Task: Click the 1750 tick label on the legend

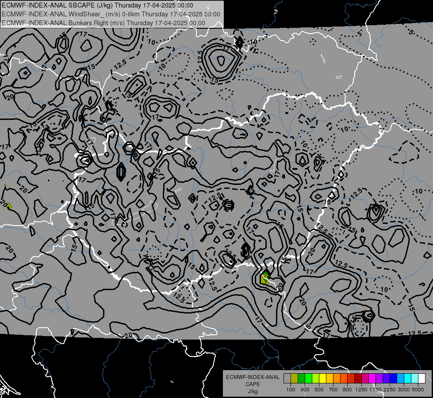Action: click(x=376, y=390)
